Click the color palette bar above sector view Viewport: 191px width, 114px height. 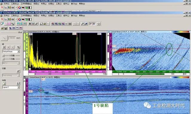[180, 32]
